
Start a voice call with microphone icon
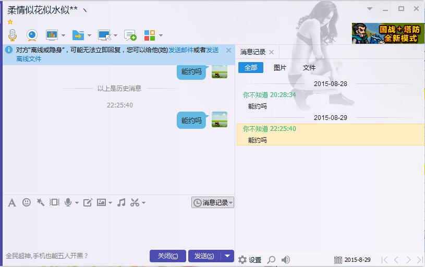[13, 35]
